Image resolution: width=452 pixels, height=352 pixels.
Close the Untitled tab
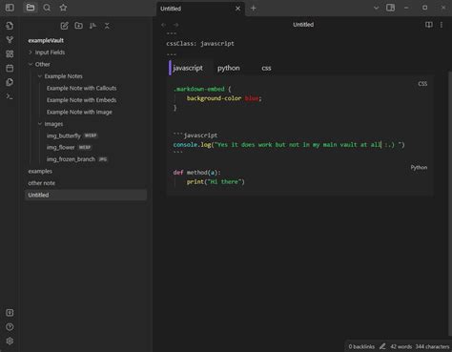click(x=237, y=9)
